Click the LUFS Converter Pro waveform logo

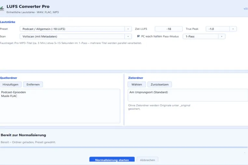tap(2, 8)
